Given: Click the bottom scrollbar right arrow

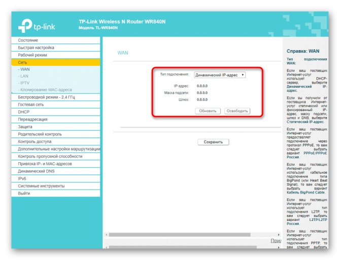Looking at the screenshot, I should 279,247.
